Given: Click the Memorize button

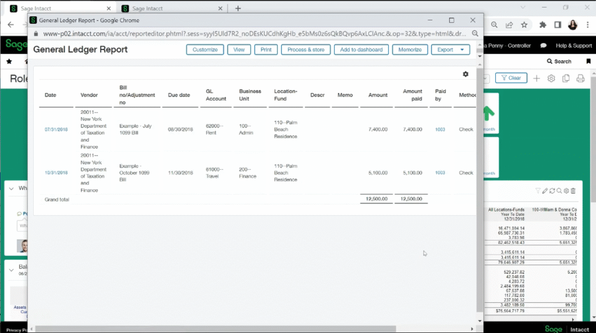Looking at the screenshot, I should coord(410,50).
